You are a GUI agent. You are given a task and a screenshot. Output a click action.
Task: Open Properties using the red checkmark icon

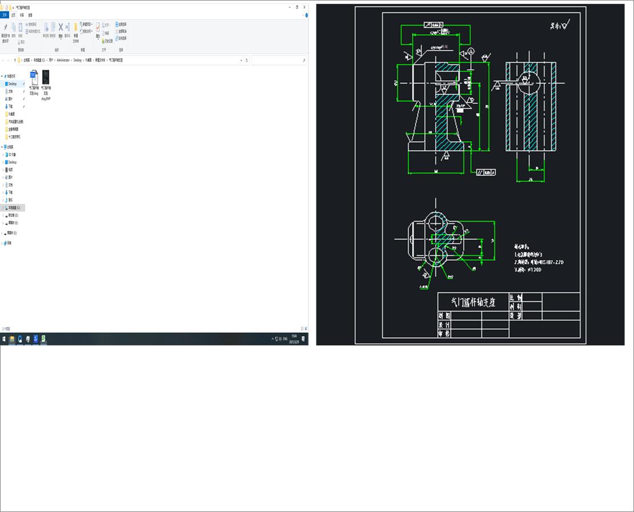coord(98,27)
